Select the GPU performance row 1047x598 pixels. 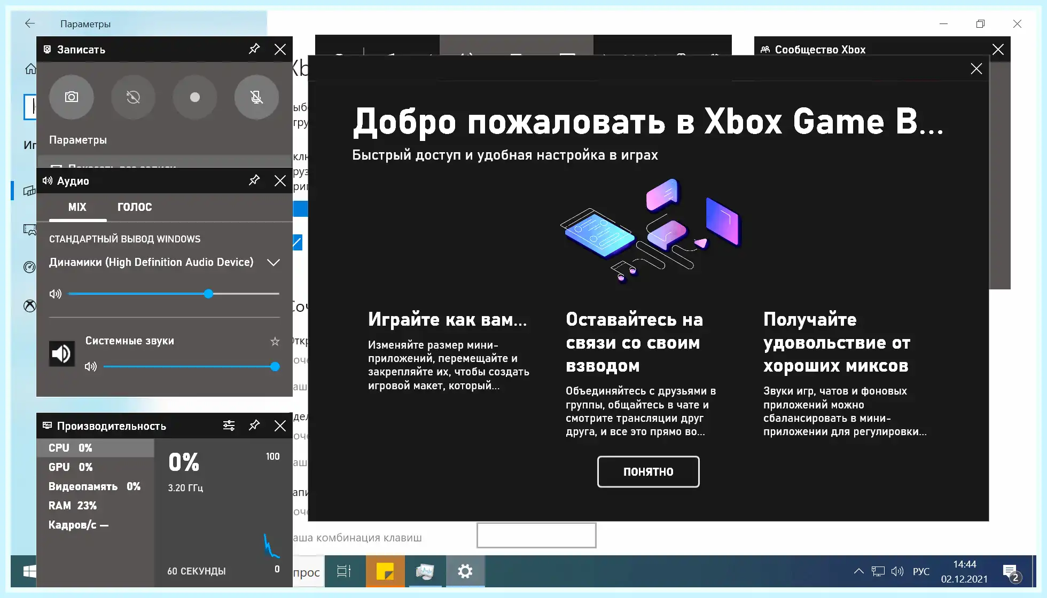point(95,467)
